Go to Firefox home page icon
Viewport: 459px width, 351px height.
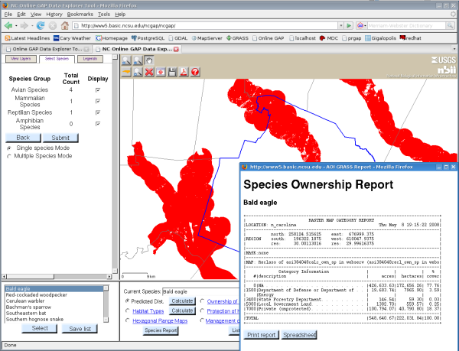pyautogui.click(x=65, y=26)
